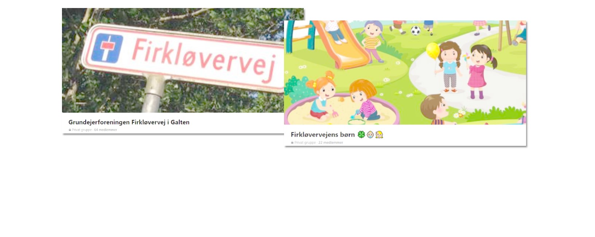Click the four-leaf clover emoji in the title
The image size is (595, 237).
point(361,135)
